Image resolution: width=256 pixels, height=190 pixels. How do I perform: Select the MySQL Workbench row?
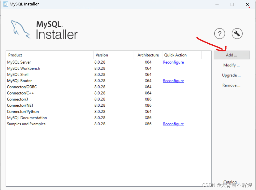24,69
